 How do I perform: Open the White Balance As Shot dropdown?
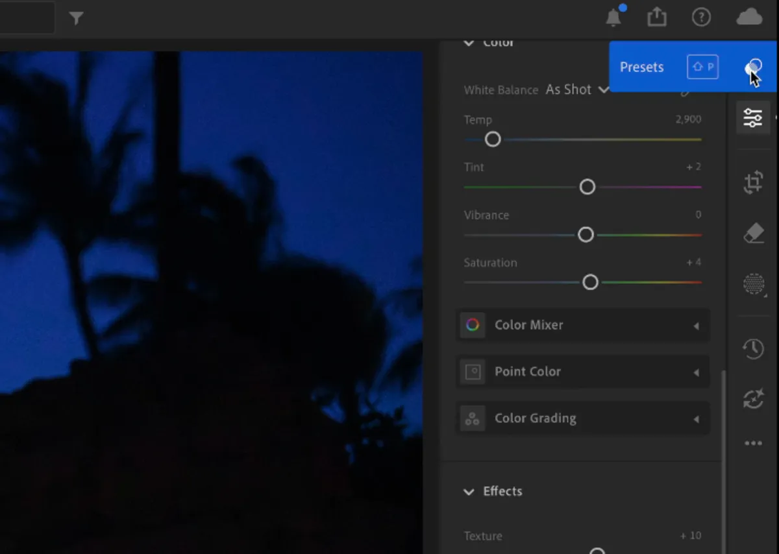tap(576, 90)
